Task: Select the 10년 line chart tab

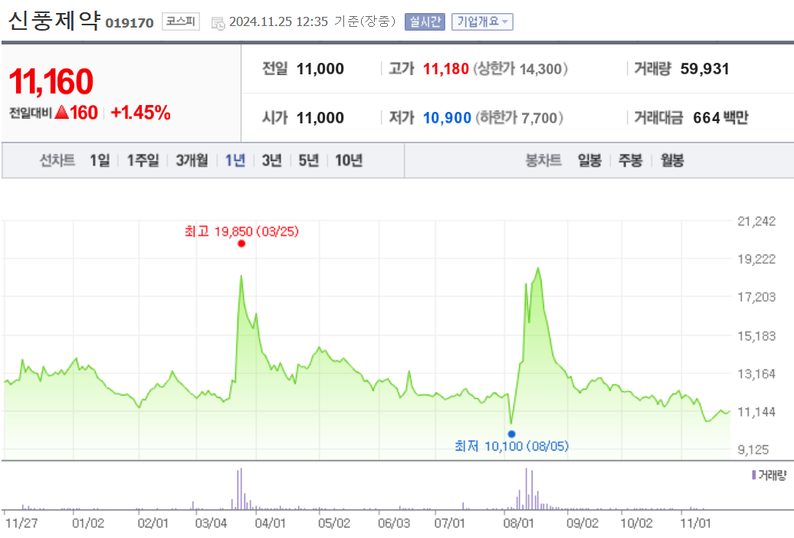Action: 349,161
